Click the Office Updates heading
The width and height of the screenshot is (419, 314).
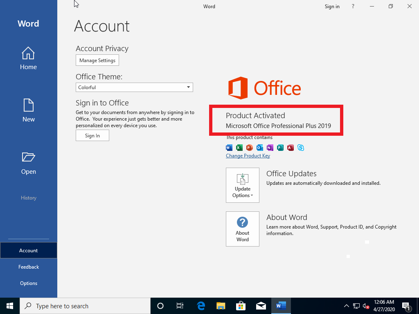(x=291, y=173)
